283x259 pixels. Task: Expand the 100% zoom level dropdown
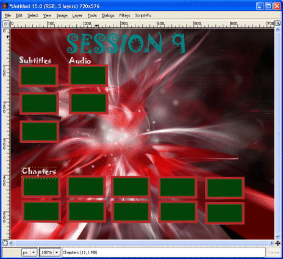point(50,252)
